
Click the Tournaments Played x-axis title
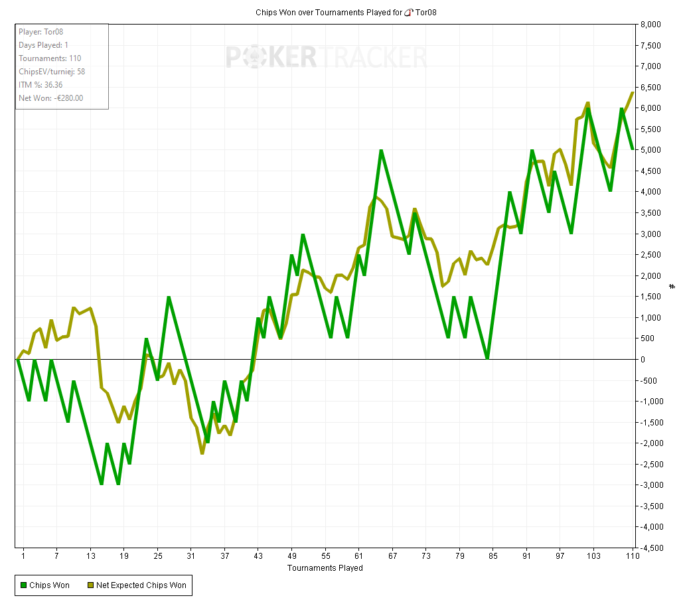(x=325, y=568)
